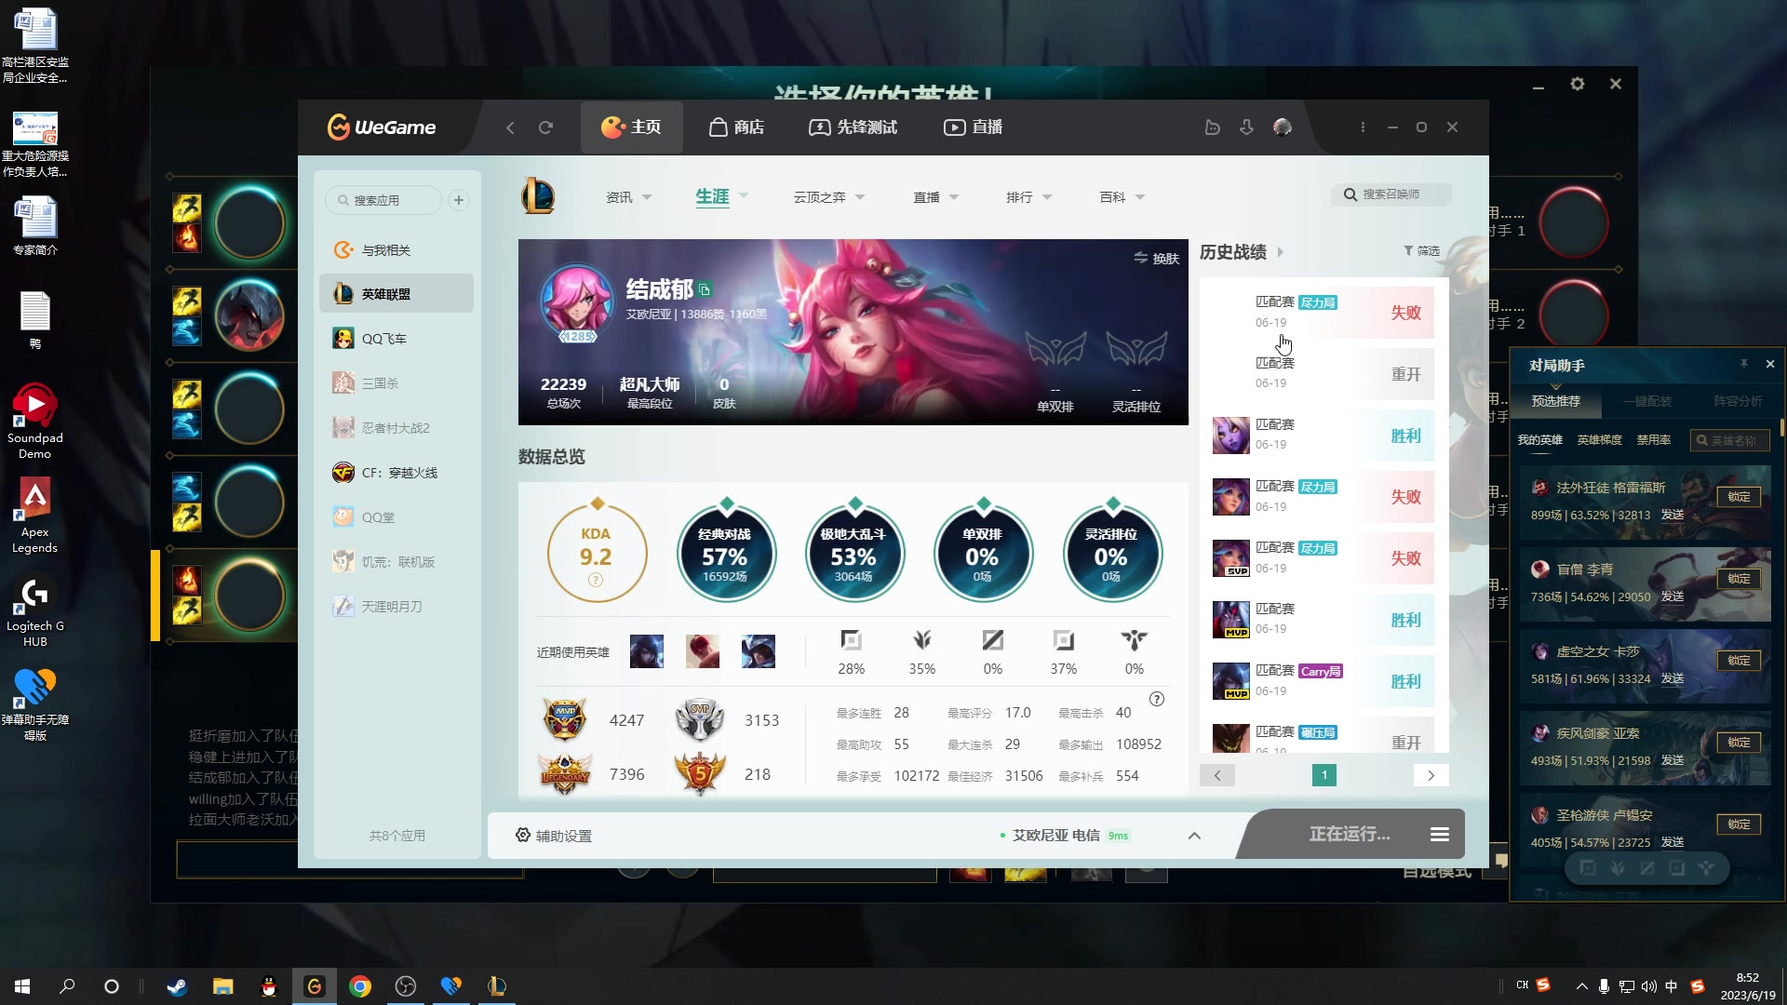Go to next match history page

1431,775
